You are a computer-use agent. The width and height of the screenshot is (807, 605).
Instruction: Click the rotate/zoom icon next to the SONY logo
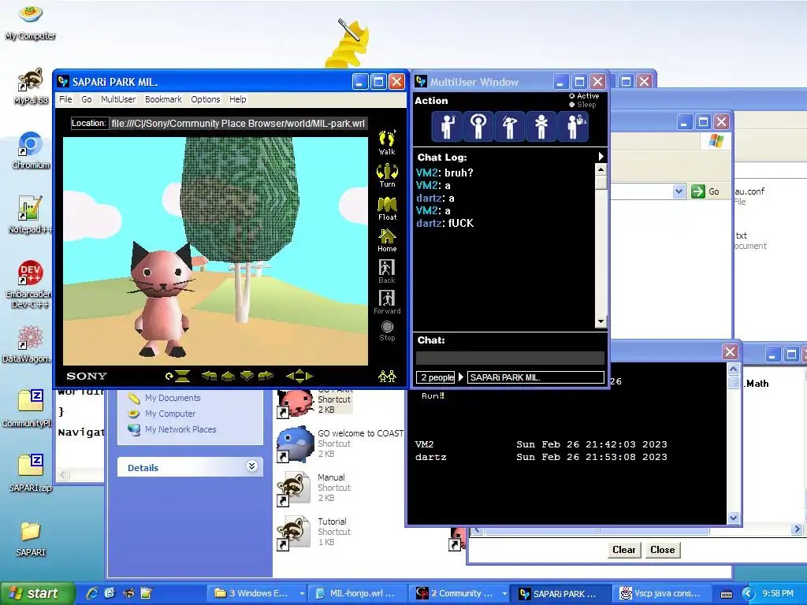pyautogui.click(x=178, y=376)
